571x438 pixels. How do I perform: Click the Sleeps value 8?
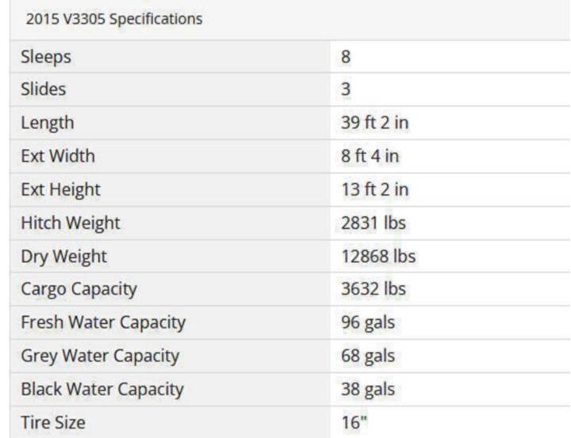[x=346, y=56]
